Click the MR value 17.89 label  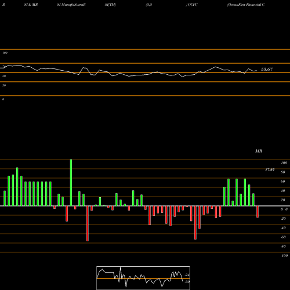coord(270,170)
